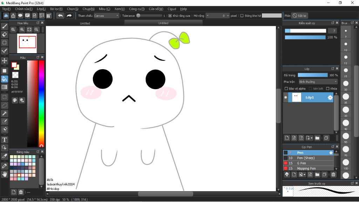This screenshot has width=359, height=202.
Task: Open settings gear for layer Lớp1
Action: click(x=330, y=98)
